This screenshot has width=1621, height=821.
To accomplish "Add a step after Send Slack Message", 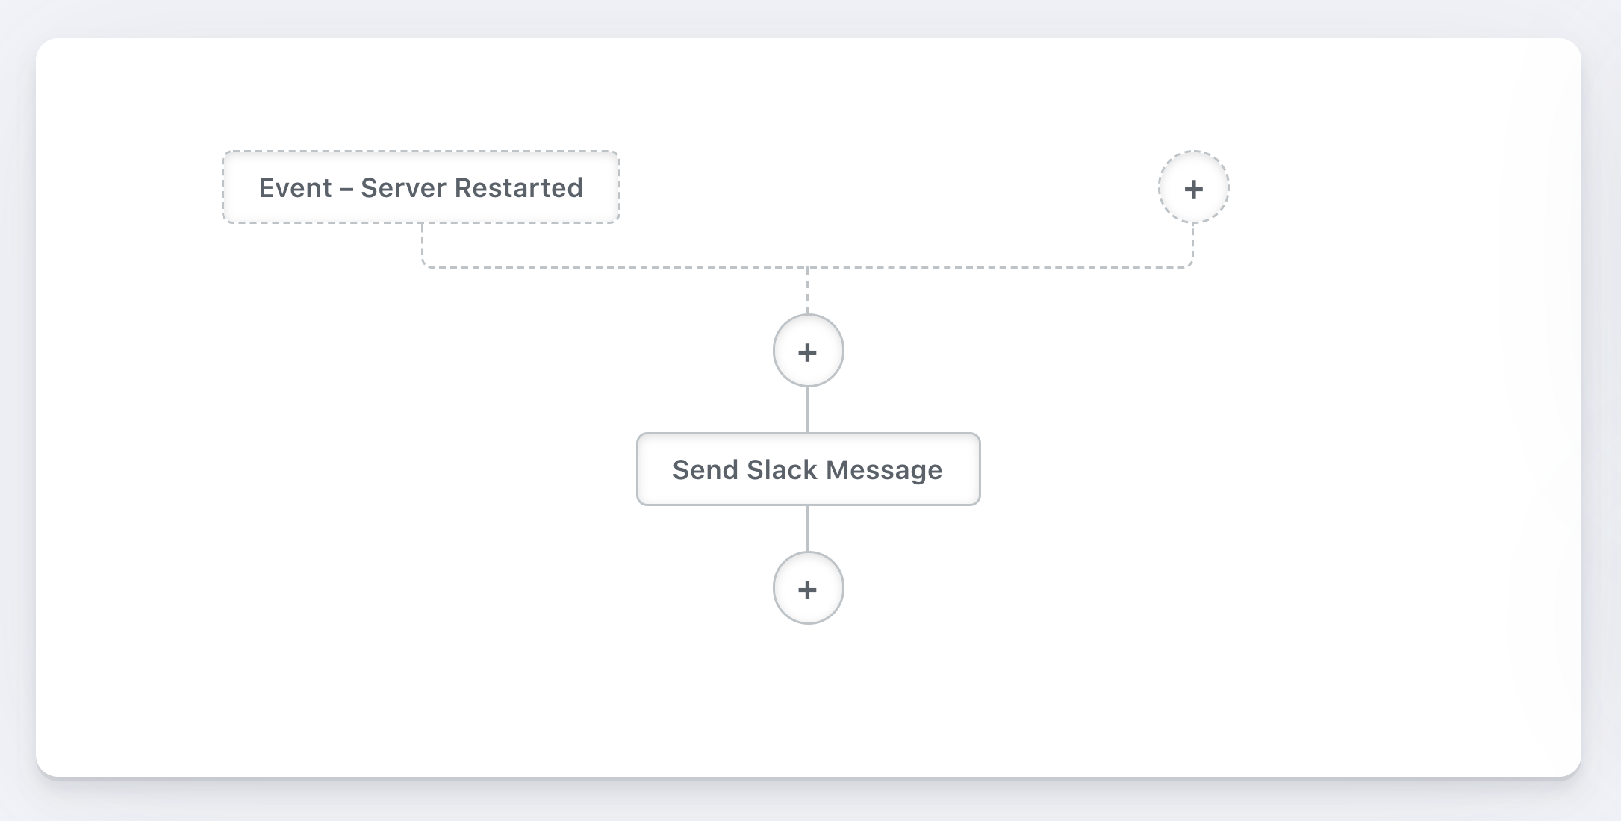I will pyautogui.click(x=808, y=588).
